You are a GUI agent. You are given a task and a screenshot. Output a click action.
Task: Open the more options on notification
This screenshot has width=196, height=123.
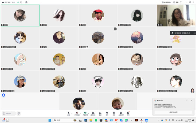pos(186,101)
